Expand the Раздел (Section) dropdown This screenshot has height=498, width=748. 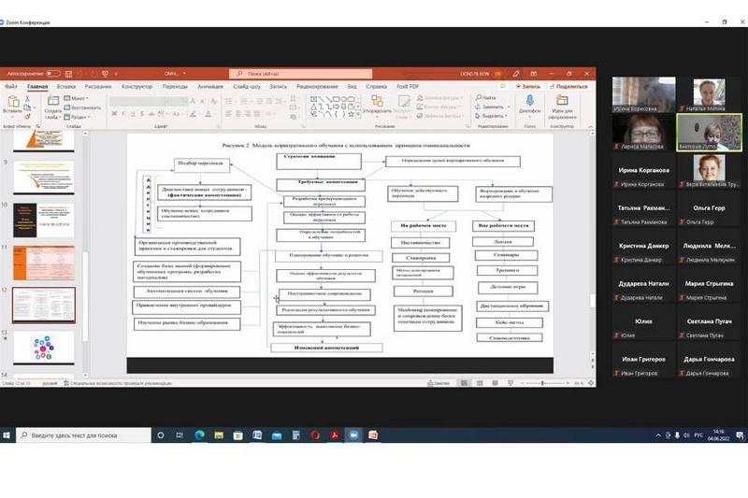pyautogui.click(x=79, y=116)
